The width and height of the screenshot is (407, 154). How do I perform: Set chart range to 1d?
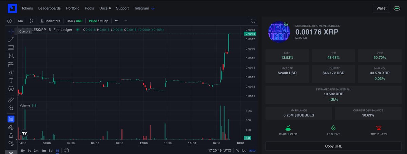pyautogui.click(x=57, y=150)
